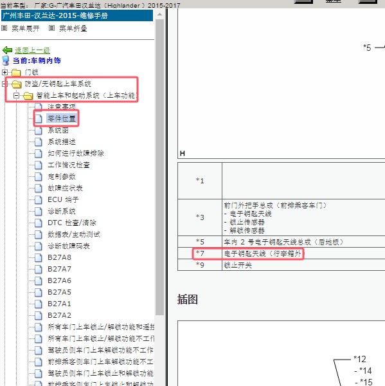
Task: Click document icon beside 工作情况检查
Action: tap(39, 165)
